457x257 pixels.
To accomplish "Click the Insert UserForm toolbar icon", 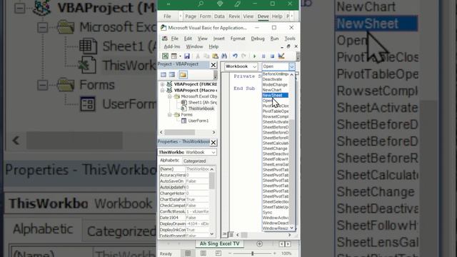I will click(x=174, y=56).
